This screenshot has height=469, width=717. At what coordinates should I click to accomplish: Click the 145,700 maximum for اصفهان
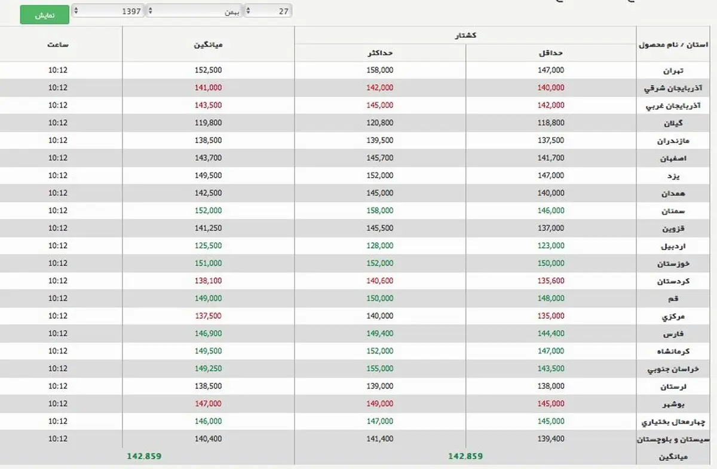coord(380,158)
